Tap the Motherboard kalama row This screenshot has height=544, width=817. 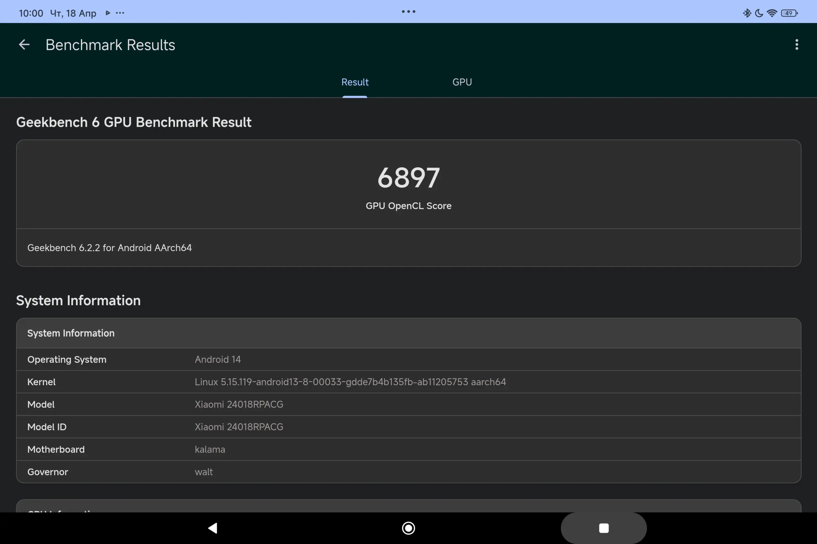pyautogui.click(x=210, y=449)
